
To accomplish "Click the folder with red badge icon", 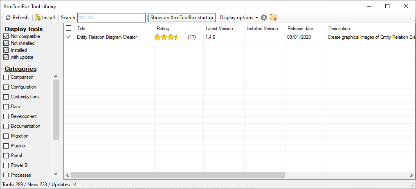I will pyautogui.click(x=273, y=18).
